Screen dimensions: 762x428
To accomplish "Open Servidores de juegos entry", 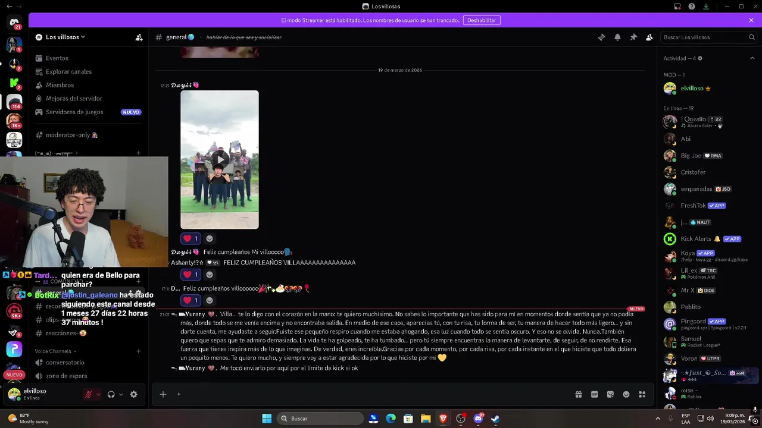I will pyautogui.click(x=88, y=112).
